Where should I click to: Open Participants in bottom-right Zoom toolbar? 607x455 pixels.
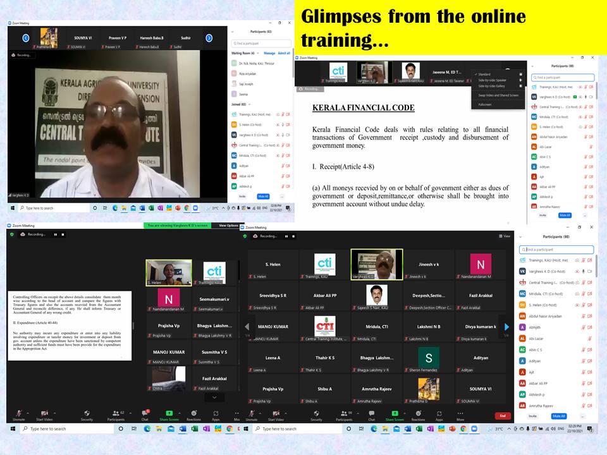[344, 415]
